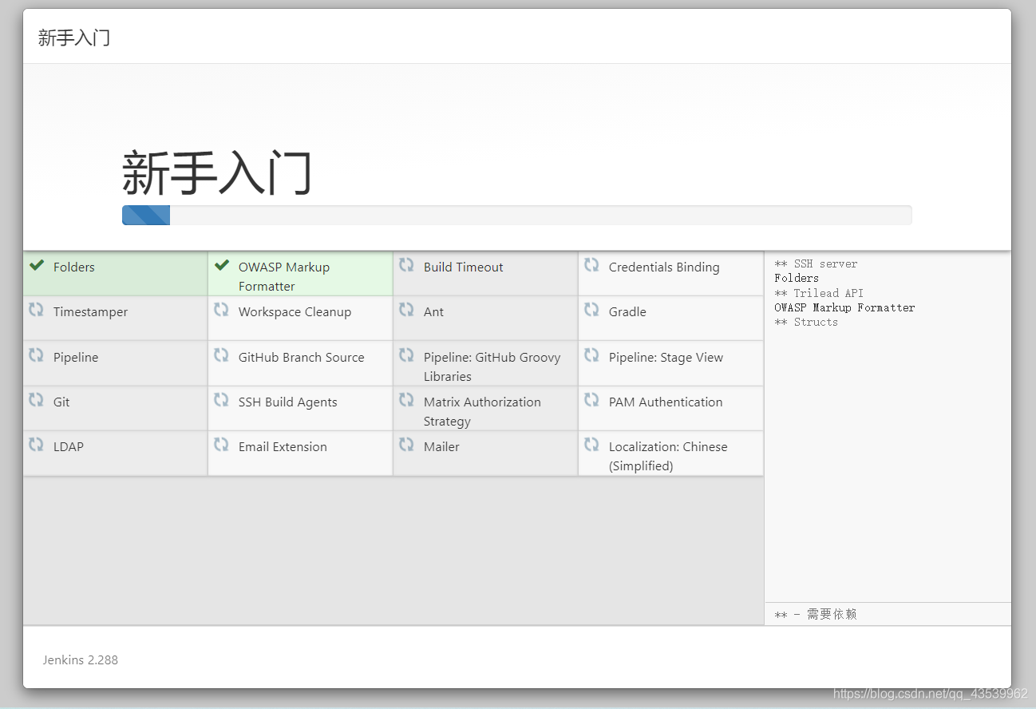
Task: Click the pending icon beside Mailer
Action: point(406,445)
